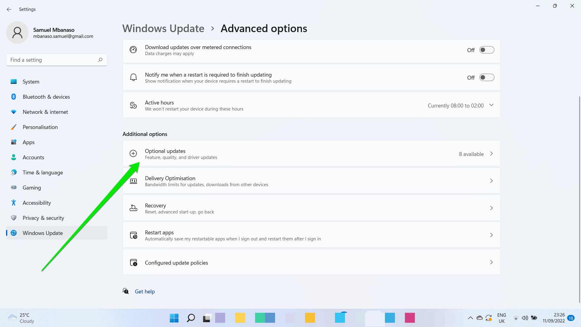Click the Windows Update breadcrumb link
Viewport: 581px width, 327px height.
click(163, 28)
